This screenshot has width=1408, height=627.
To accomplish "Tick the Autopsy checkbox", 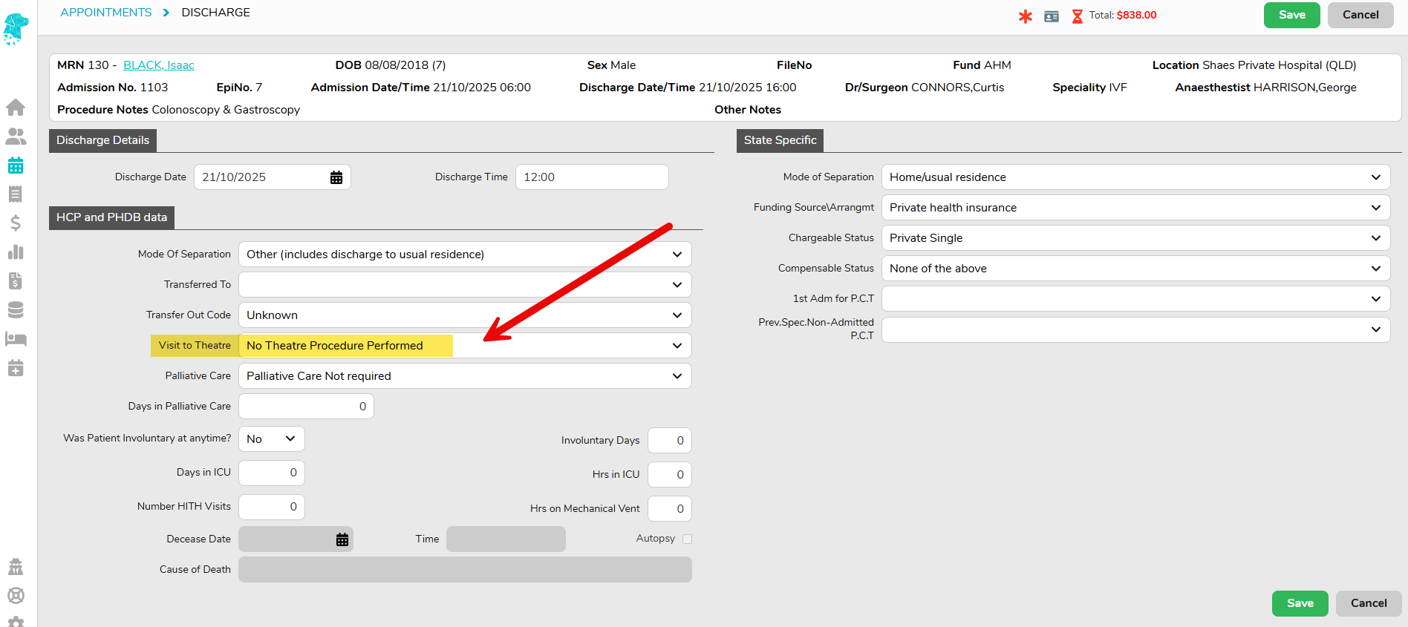I will 687,539.
